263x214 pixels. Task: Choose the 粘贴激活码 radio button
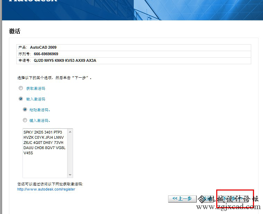(x=25, y=109)
